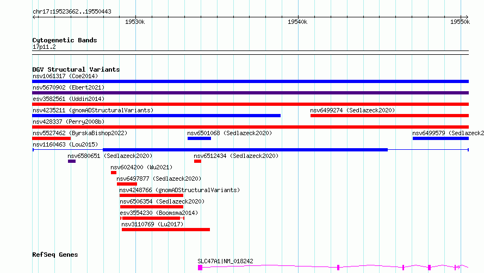Open the esv3582561 (Uddin2014) variant label
The width and height of the screenshot is (484, 273).
coord(69,99)
